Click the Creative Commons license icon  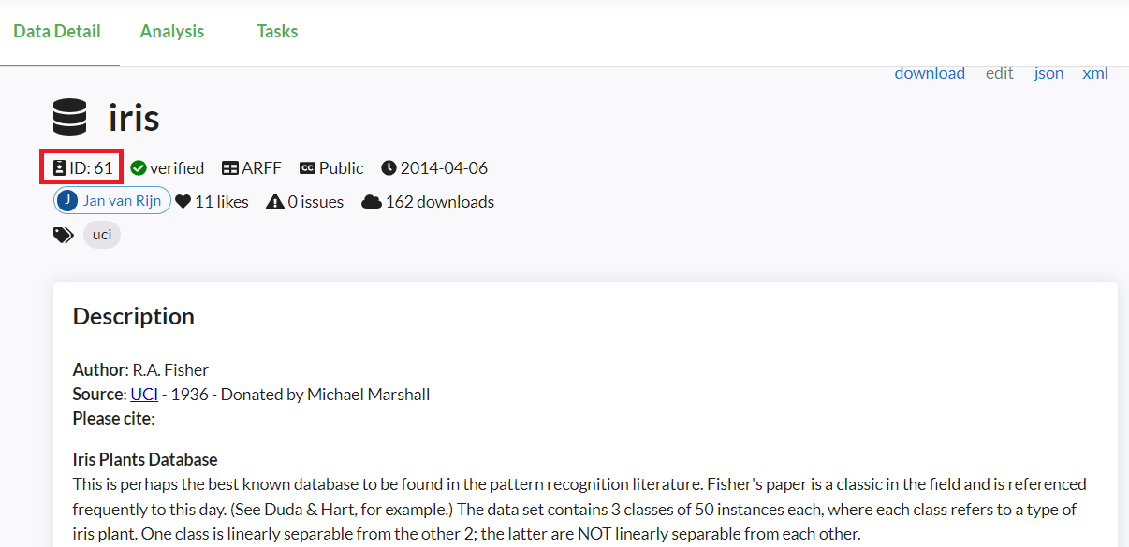[307, 168]
